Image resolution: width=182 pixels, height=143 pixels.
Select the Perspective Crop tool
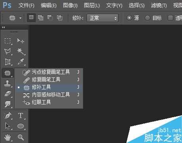(8, 62)
